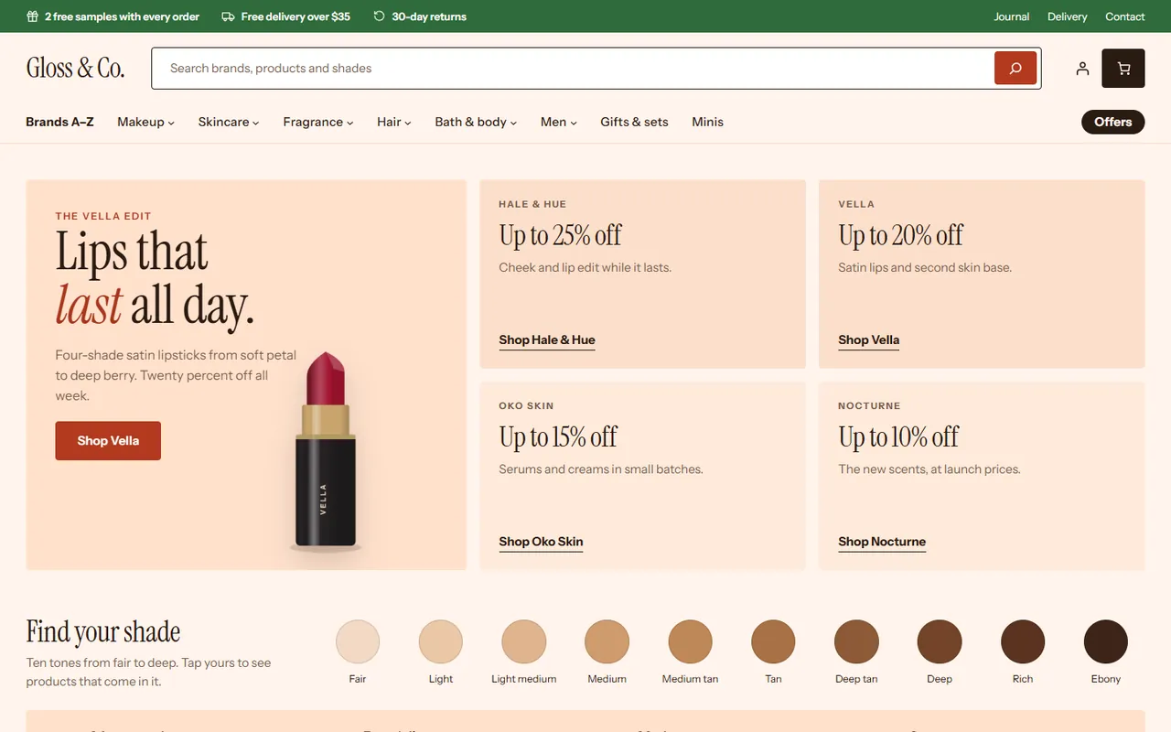This screenshot has width=1171, height=732.
Task: Expand the Bath & body menu
Action: 476,122
